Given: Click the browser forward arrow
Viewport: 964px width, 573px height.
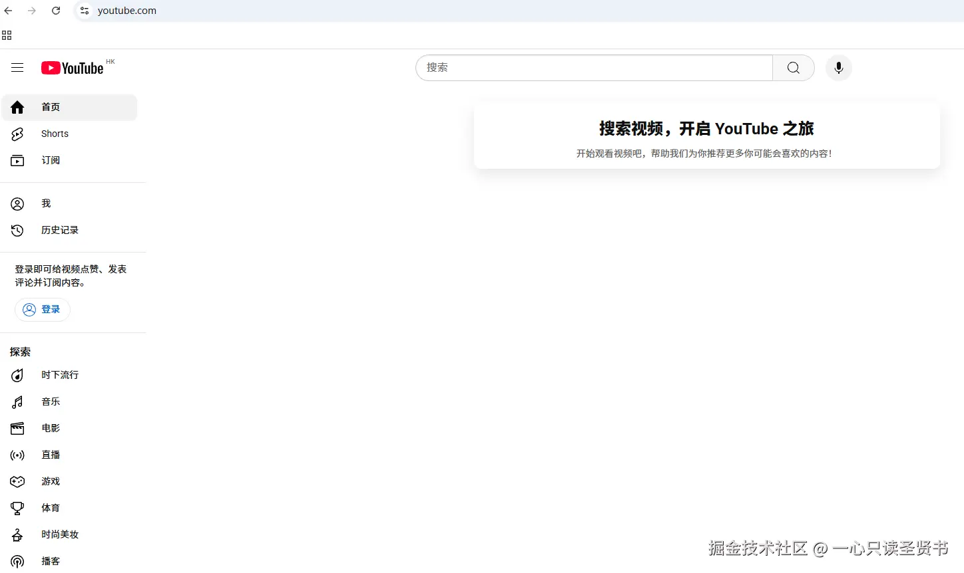Looking at the screenshot, I should pyautogui.click(x=32, y=11).
